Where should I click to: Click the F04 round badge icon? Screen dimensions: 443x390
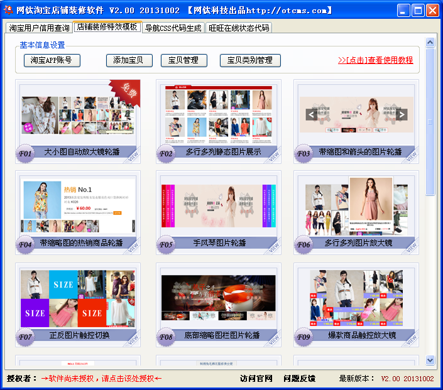point(25,245)
